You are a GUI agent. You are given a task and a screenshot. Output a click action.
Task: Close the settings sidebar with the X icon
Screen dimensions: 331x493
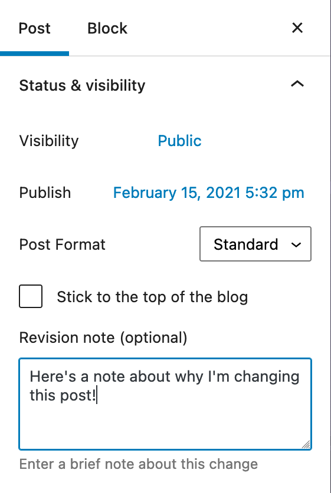(297, 28)
